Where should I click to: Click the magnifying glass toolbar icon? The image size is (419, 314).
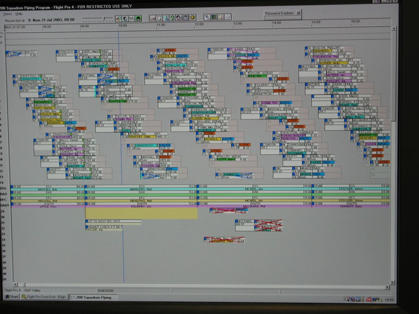pyautogui.click(x=166, y=18)
